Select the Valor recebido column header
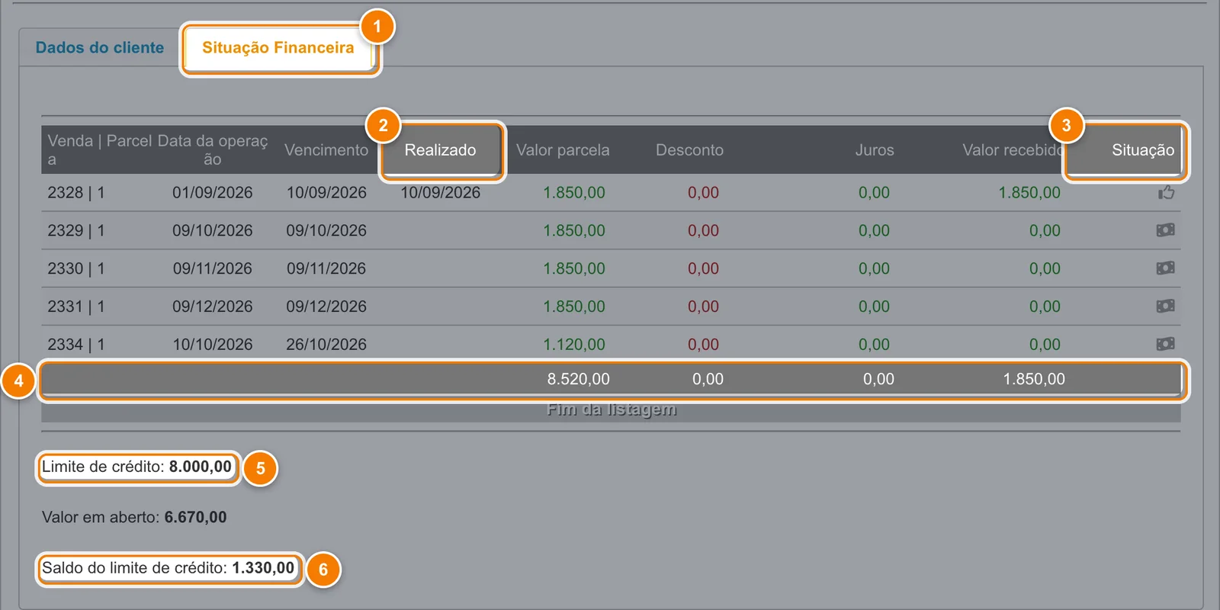The image size is (1220, 610). coord(1013,150)
